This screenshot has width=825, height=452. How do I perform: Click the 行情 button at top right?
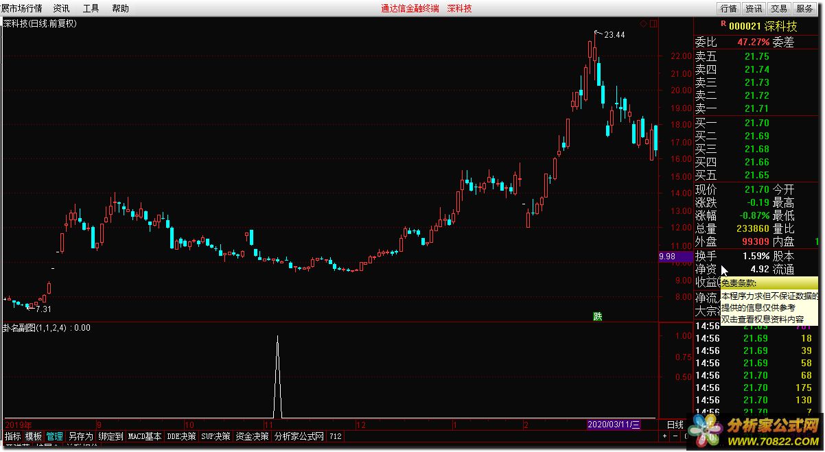728,8
